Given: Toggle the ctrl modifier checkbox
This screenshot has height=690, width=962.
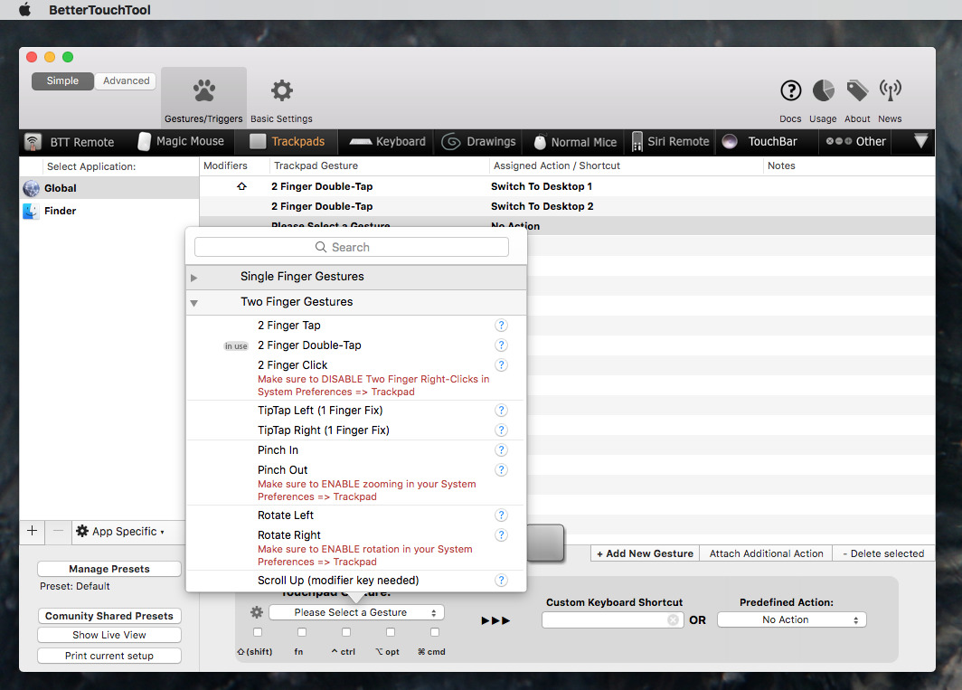Looking at the screenshot, I should (x=346, y=632).
